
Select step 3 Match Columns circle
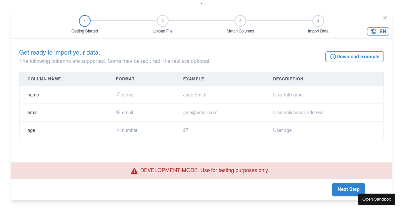tap(240, 21)
